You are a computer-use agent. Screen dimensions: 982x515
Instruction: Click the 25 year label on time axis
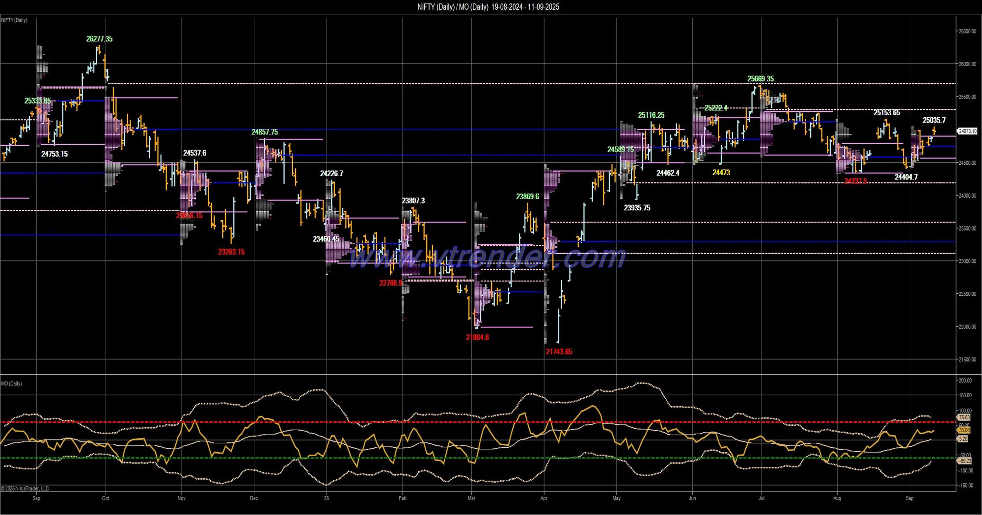327,498
